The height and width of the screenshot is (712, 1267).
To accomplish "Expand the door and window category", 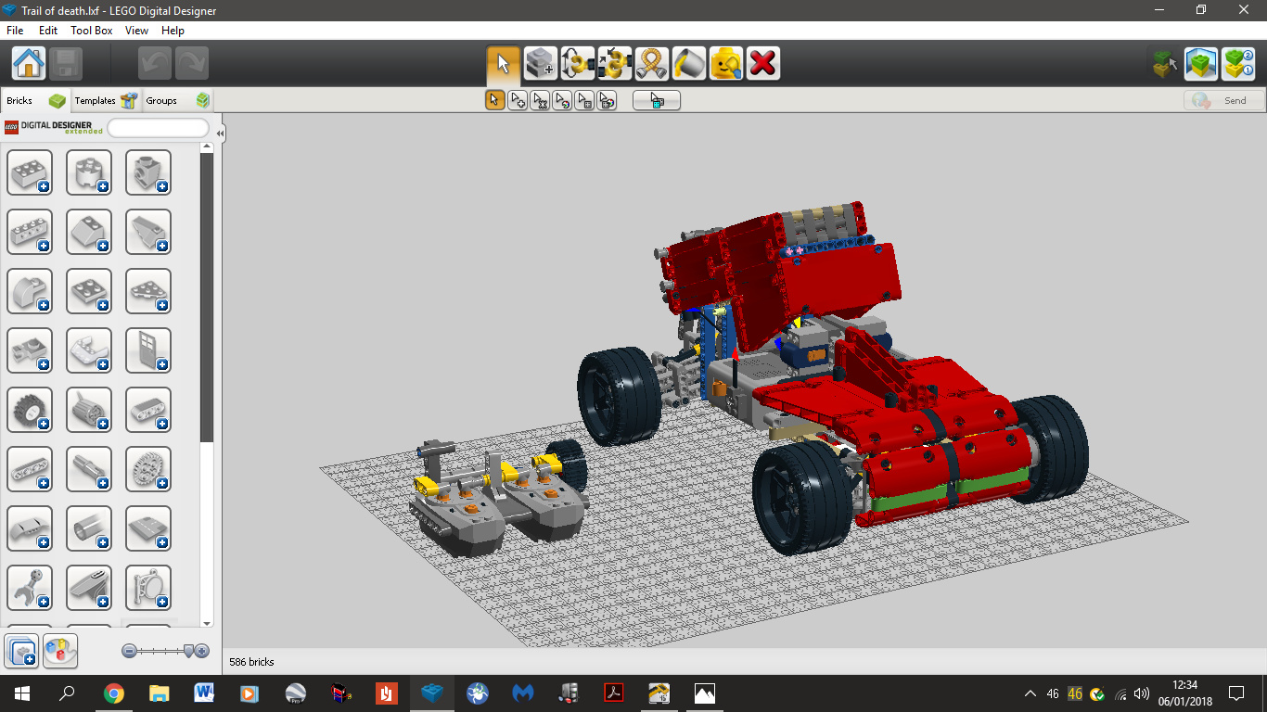I will tap(148, 350).
